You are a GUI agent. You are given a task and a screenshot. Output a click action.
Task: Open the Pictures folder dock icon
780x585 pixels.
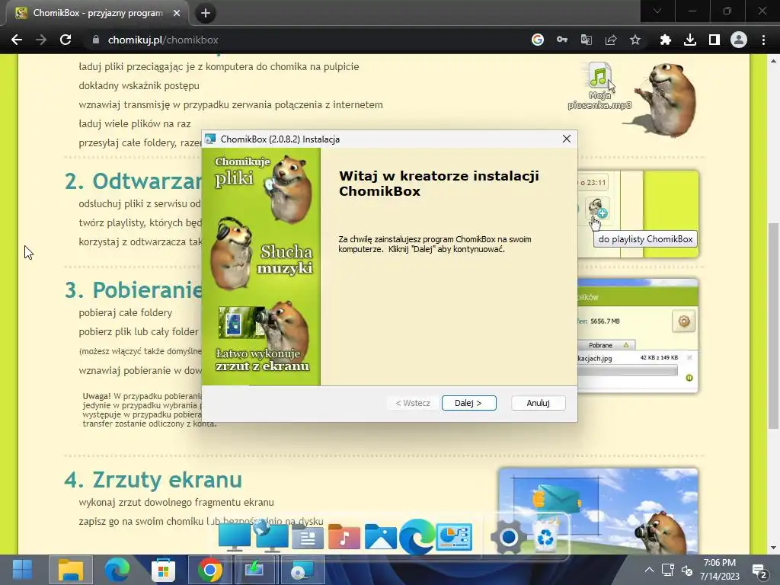(381, 537)
